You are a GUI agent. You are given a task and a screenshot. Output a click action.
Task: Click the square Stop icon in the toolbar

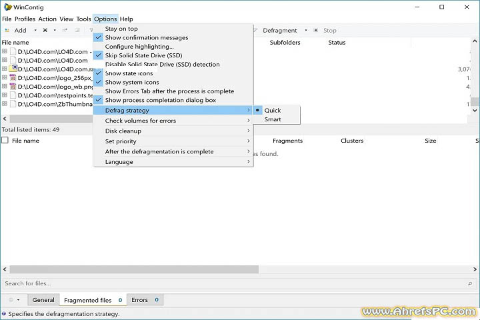pyautogui.click(x=315, y=30)
